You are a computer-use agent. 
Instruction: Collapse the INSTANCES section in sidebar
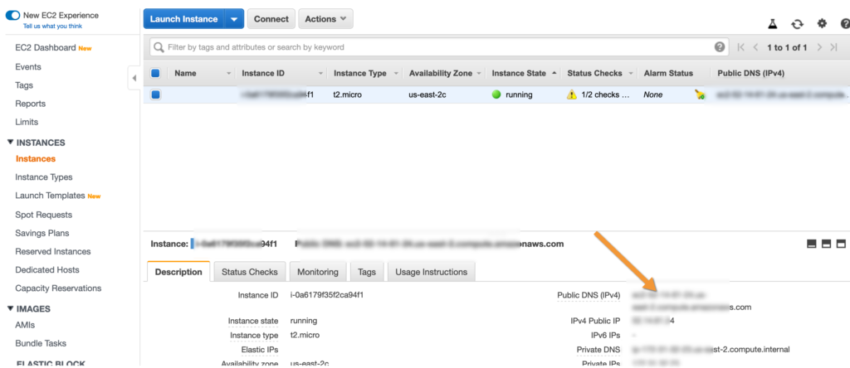click(x=10, y=143)
